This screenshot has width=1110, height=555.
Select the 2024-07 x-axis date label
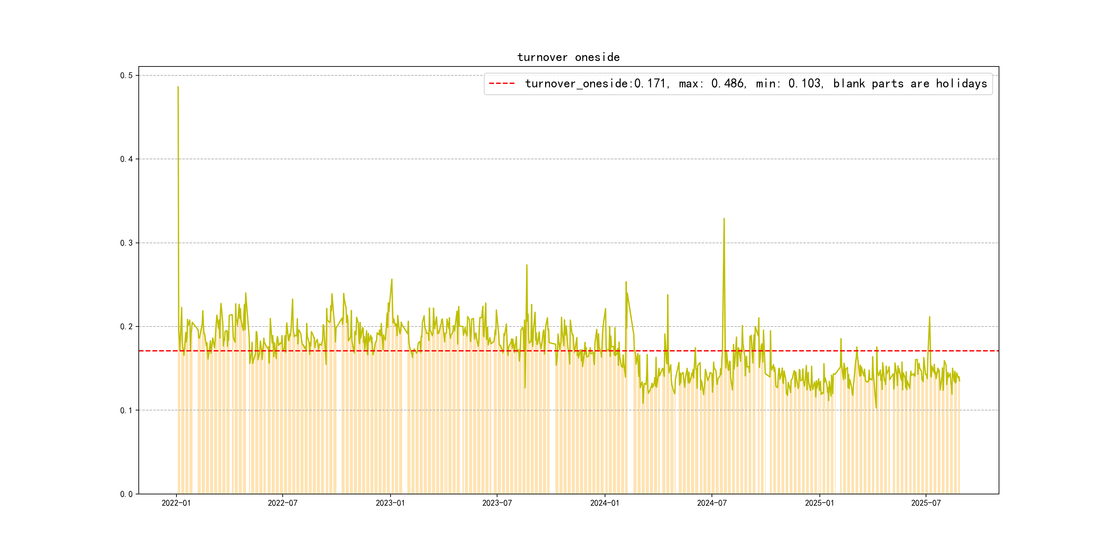[x=712, y=503]
